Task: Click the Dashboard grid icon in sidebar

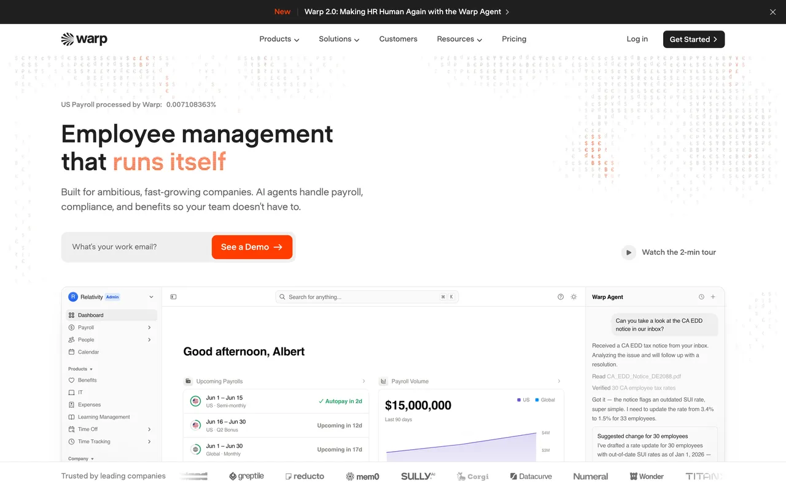Action: coord(72,315)
